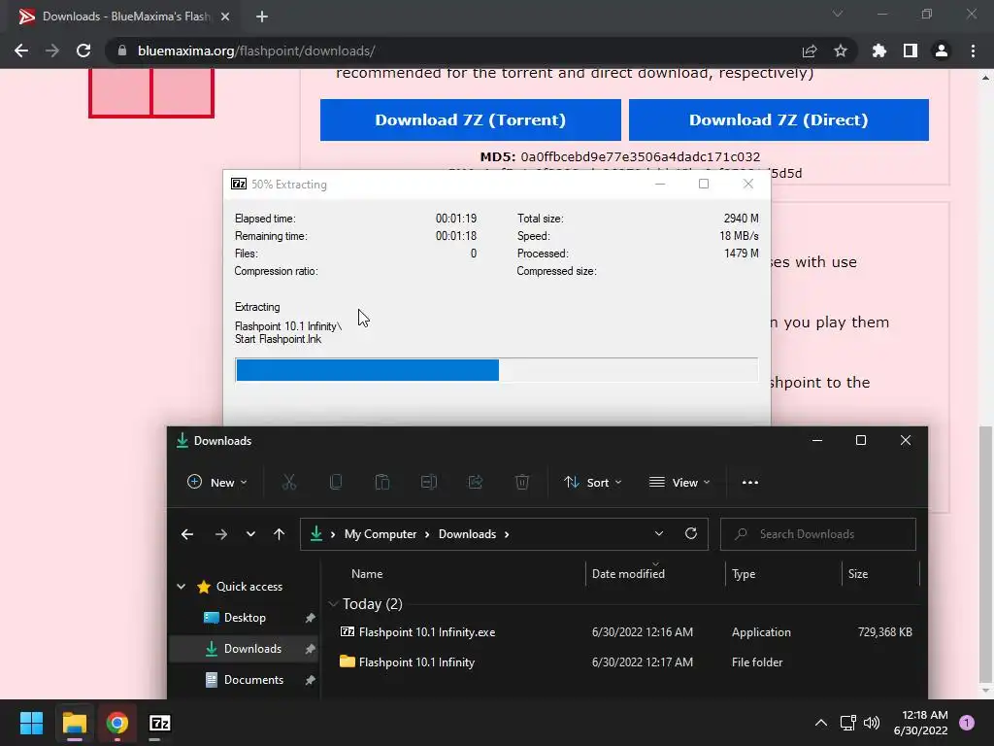Viewport: 994px width, 746px height.
Task: Show hidden system tray icons
Action: point(821,723)
